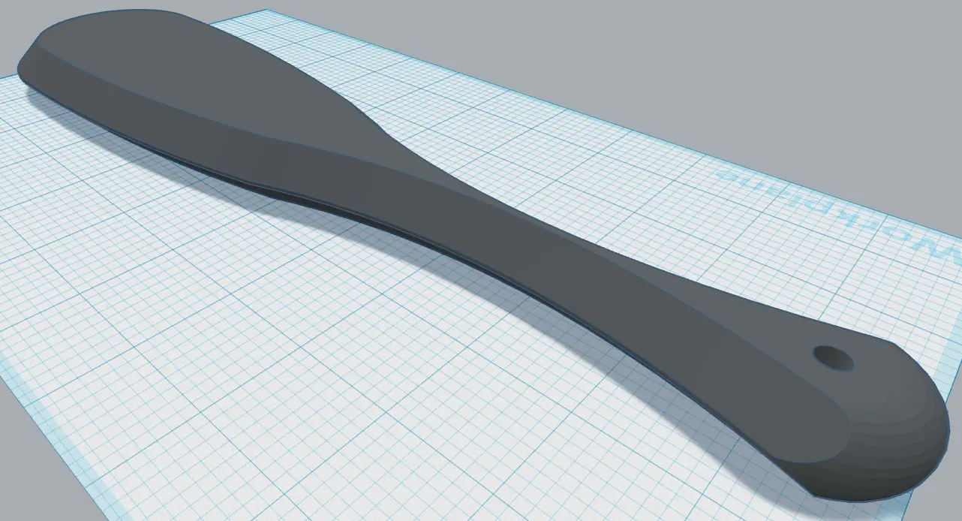Click the workplane's far top corner
962x521 pixels.
(x=264, y=12)
